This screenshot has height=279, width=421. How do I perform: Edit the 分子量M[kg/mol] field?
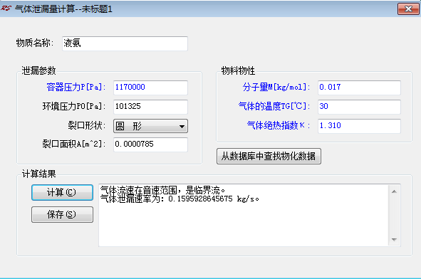[x=359, y=88]
